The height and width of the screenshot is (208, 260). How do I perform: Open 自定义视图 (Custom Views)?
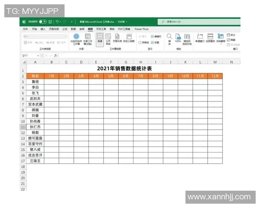pyautogui.click(x=129, y=38)
